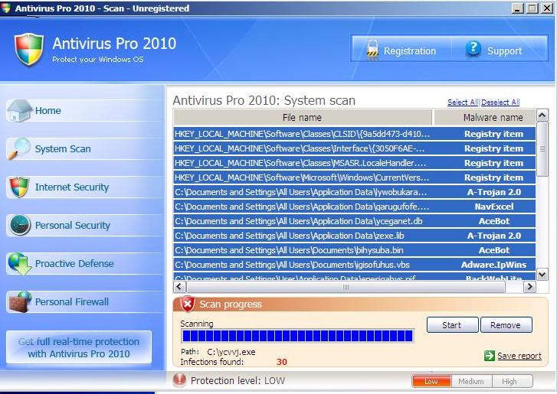Click the Adware.IpWins malware name cell

coord(493,265)
